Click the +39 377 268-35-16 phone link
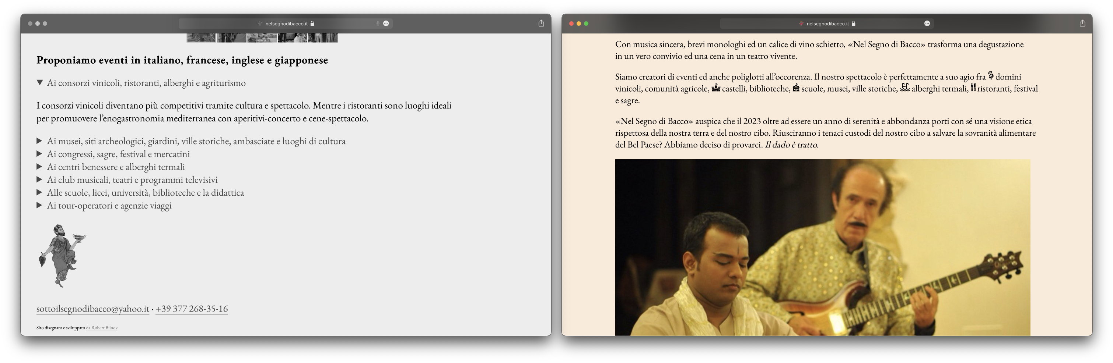This screenshot has height=363, width=1113. coord(192,309)
